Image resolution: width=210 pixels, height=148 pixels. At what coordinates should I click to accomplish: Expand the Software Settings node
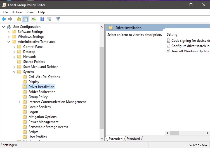(9, 32)
